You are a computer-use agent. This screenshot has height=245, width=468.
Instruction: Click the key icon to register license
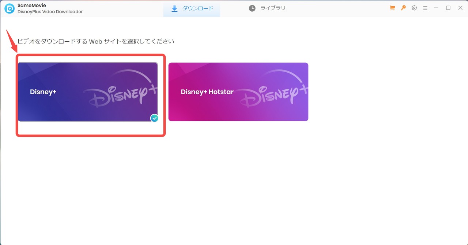tap(403, 7)
